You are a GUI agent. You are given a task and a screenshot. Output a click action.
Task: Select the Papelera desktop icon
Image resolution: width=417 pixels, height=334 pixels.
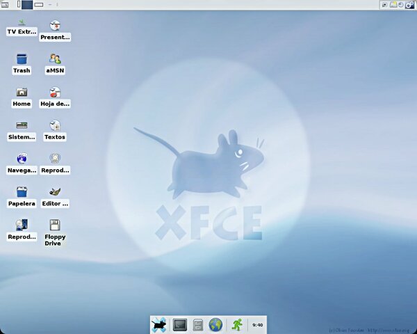22,197
